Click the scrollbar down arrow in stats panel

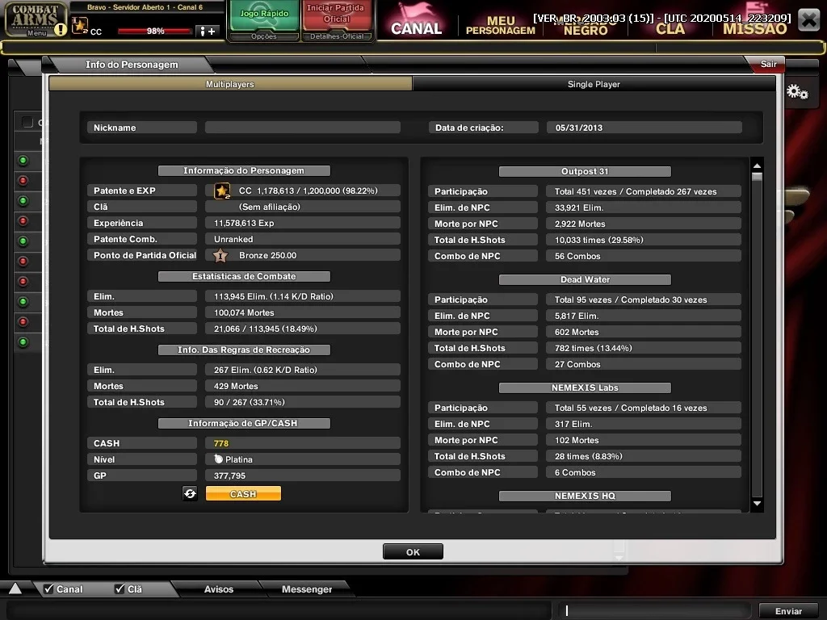[x=757, y=504]
